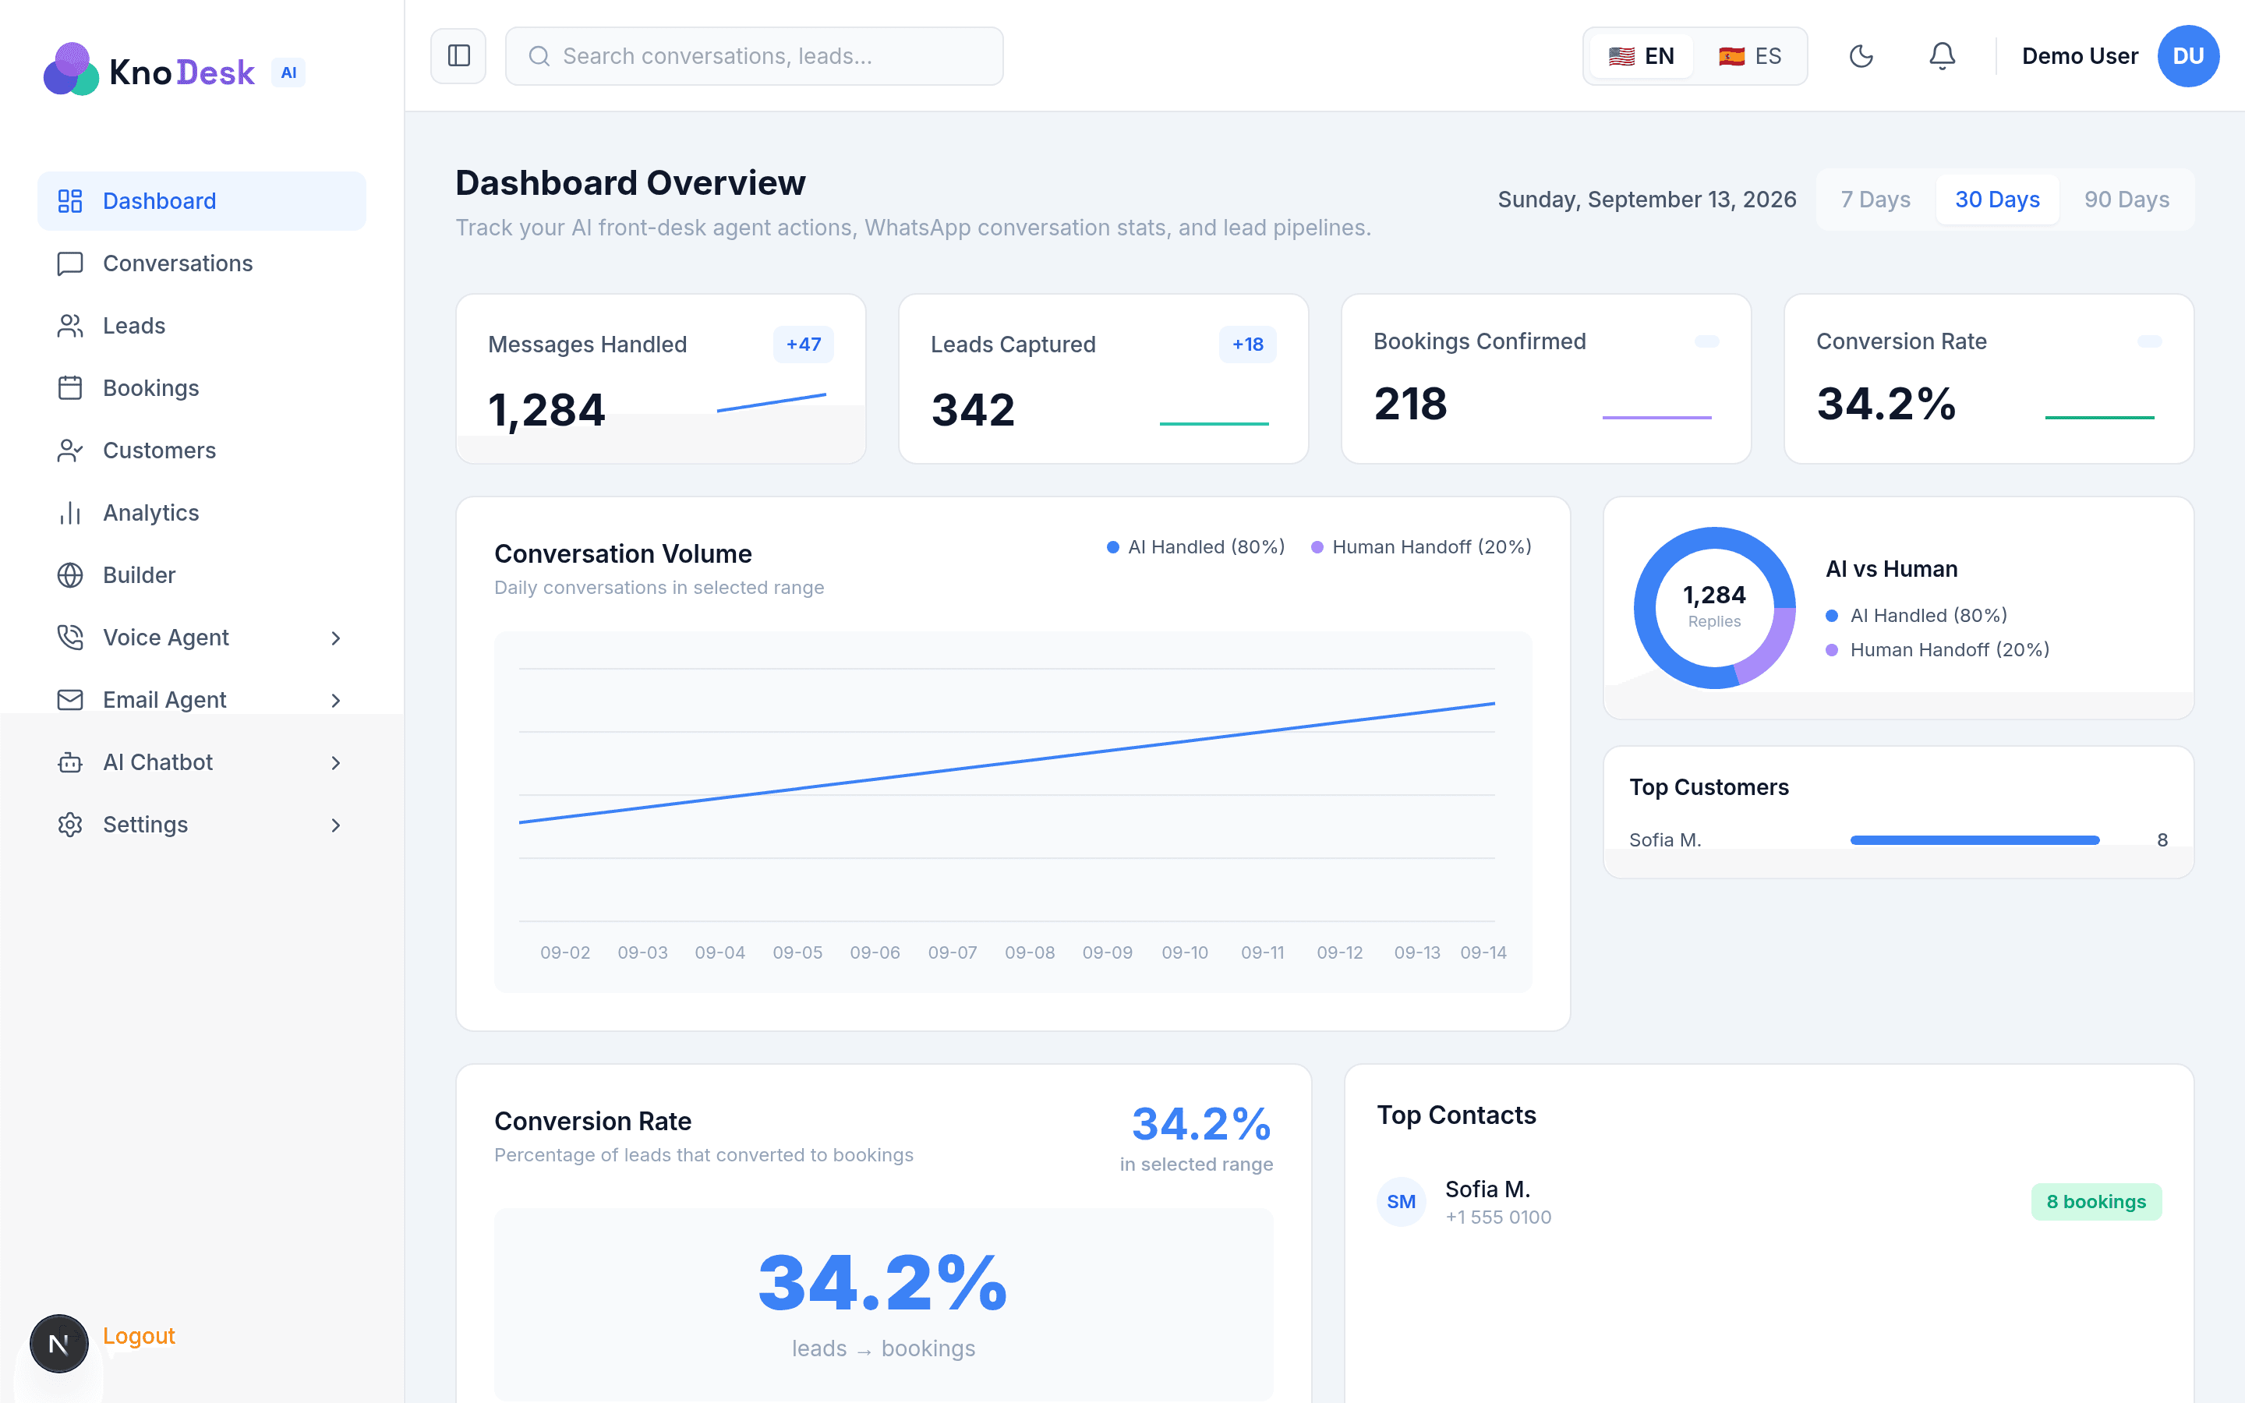The width and height of the screenshot is (2245, 1403).
Task: Select the 7 Days range
Action: pos(1875,200)
